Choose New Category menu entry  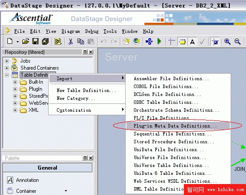coord(87,98)
